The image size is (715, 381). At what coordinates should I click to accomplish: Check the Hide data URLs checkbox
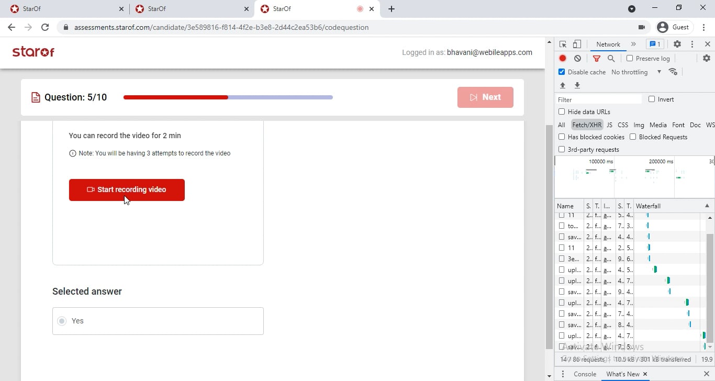[x=562, y=112]
